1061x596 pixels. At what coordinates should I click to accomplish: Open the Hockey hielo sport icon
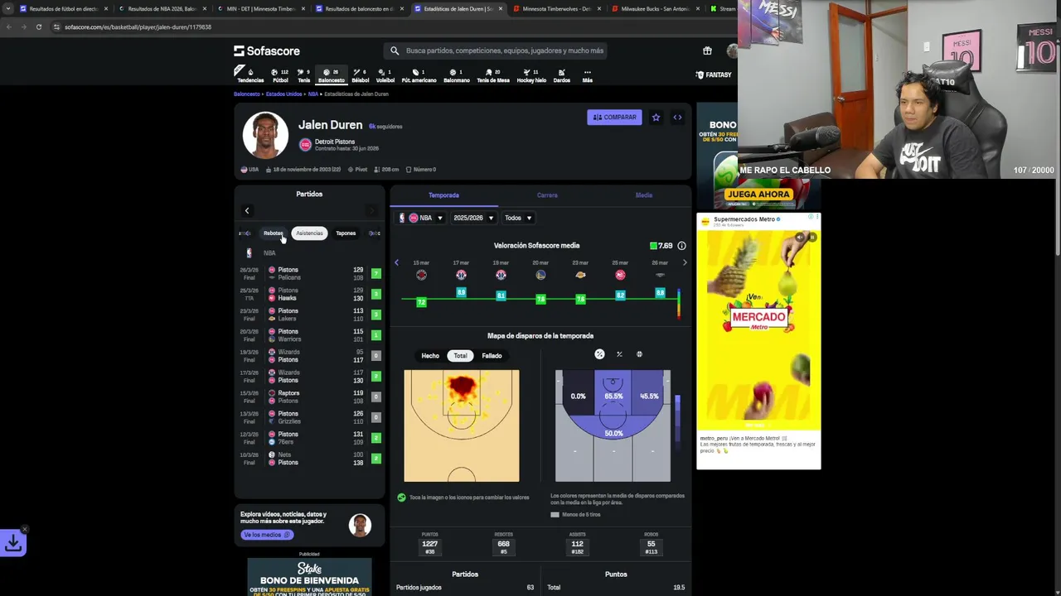point(531,75)
